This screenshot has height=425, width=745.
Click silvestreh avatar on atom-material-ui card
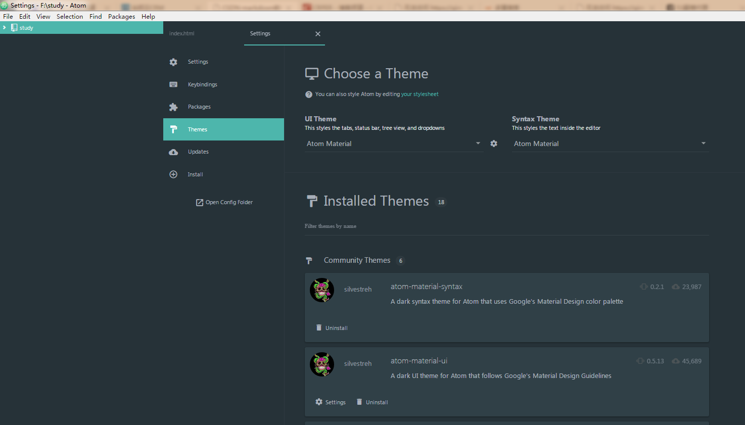pyautogui.click(x=322, y=364)
